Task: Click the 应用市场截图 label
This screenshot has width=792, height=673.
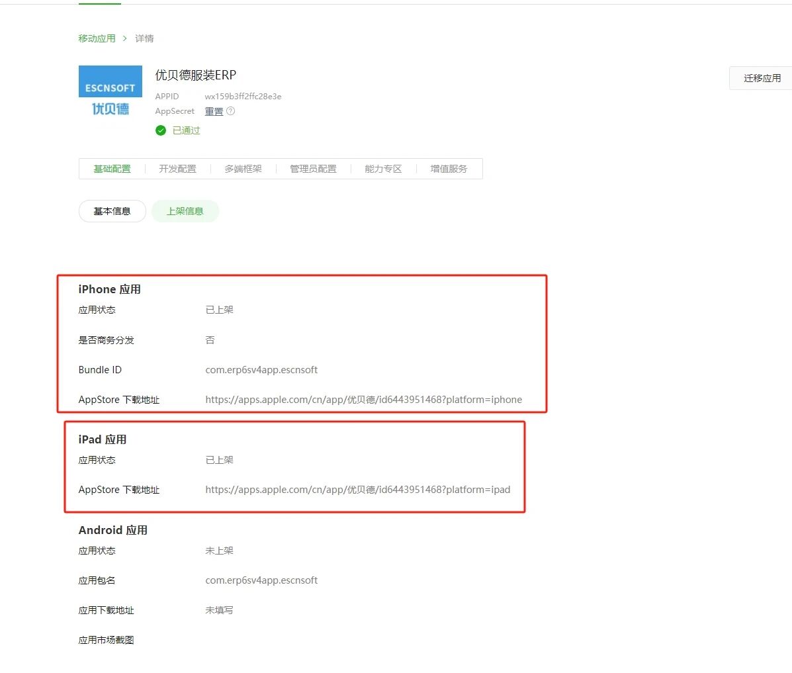Action: (x=106, y=640)
